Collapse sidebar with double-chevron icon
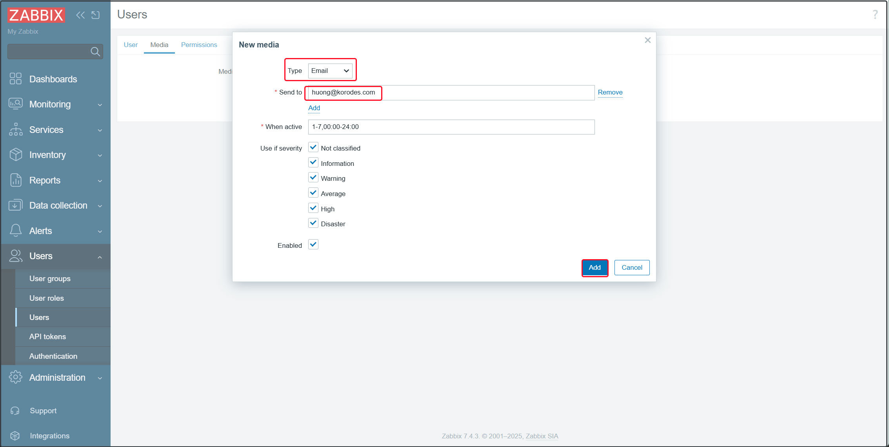The width and height of the screenshot is (889, 447). (x=80, y=15)
